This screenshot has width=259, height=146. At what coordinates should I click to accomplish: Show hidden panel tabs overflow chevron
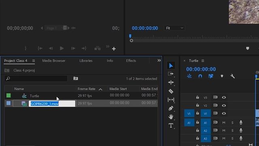pyautogui.click(x=159, y=60)
